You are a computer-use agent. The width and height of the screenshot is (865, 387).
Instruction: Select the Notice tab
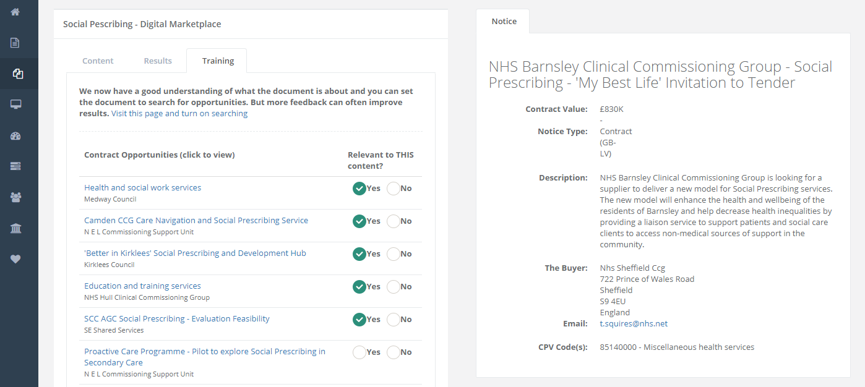[504, 21]
